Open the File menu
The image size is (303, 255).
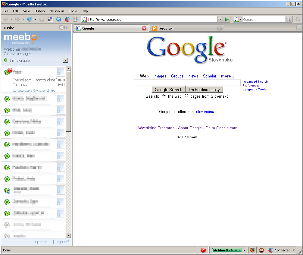(x=6, y=11)
